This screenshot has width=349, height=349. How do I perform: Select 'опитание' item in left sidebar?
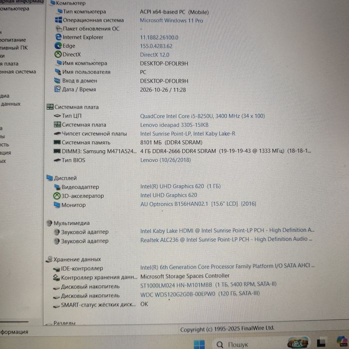pos(13,40)
